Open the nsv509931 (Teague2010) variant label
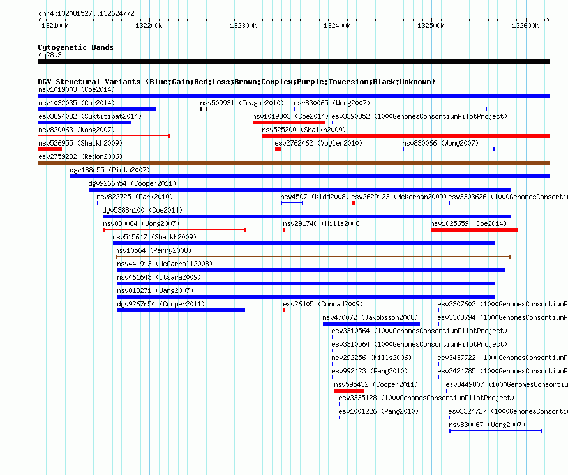 coord(242,103)
